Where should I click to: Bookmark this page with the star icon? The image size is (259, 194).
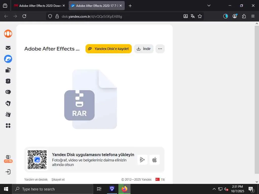coord(200,16)
